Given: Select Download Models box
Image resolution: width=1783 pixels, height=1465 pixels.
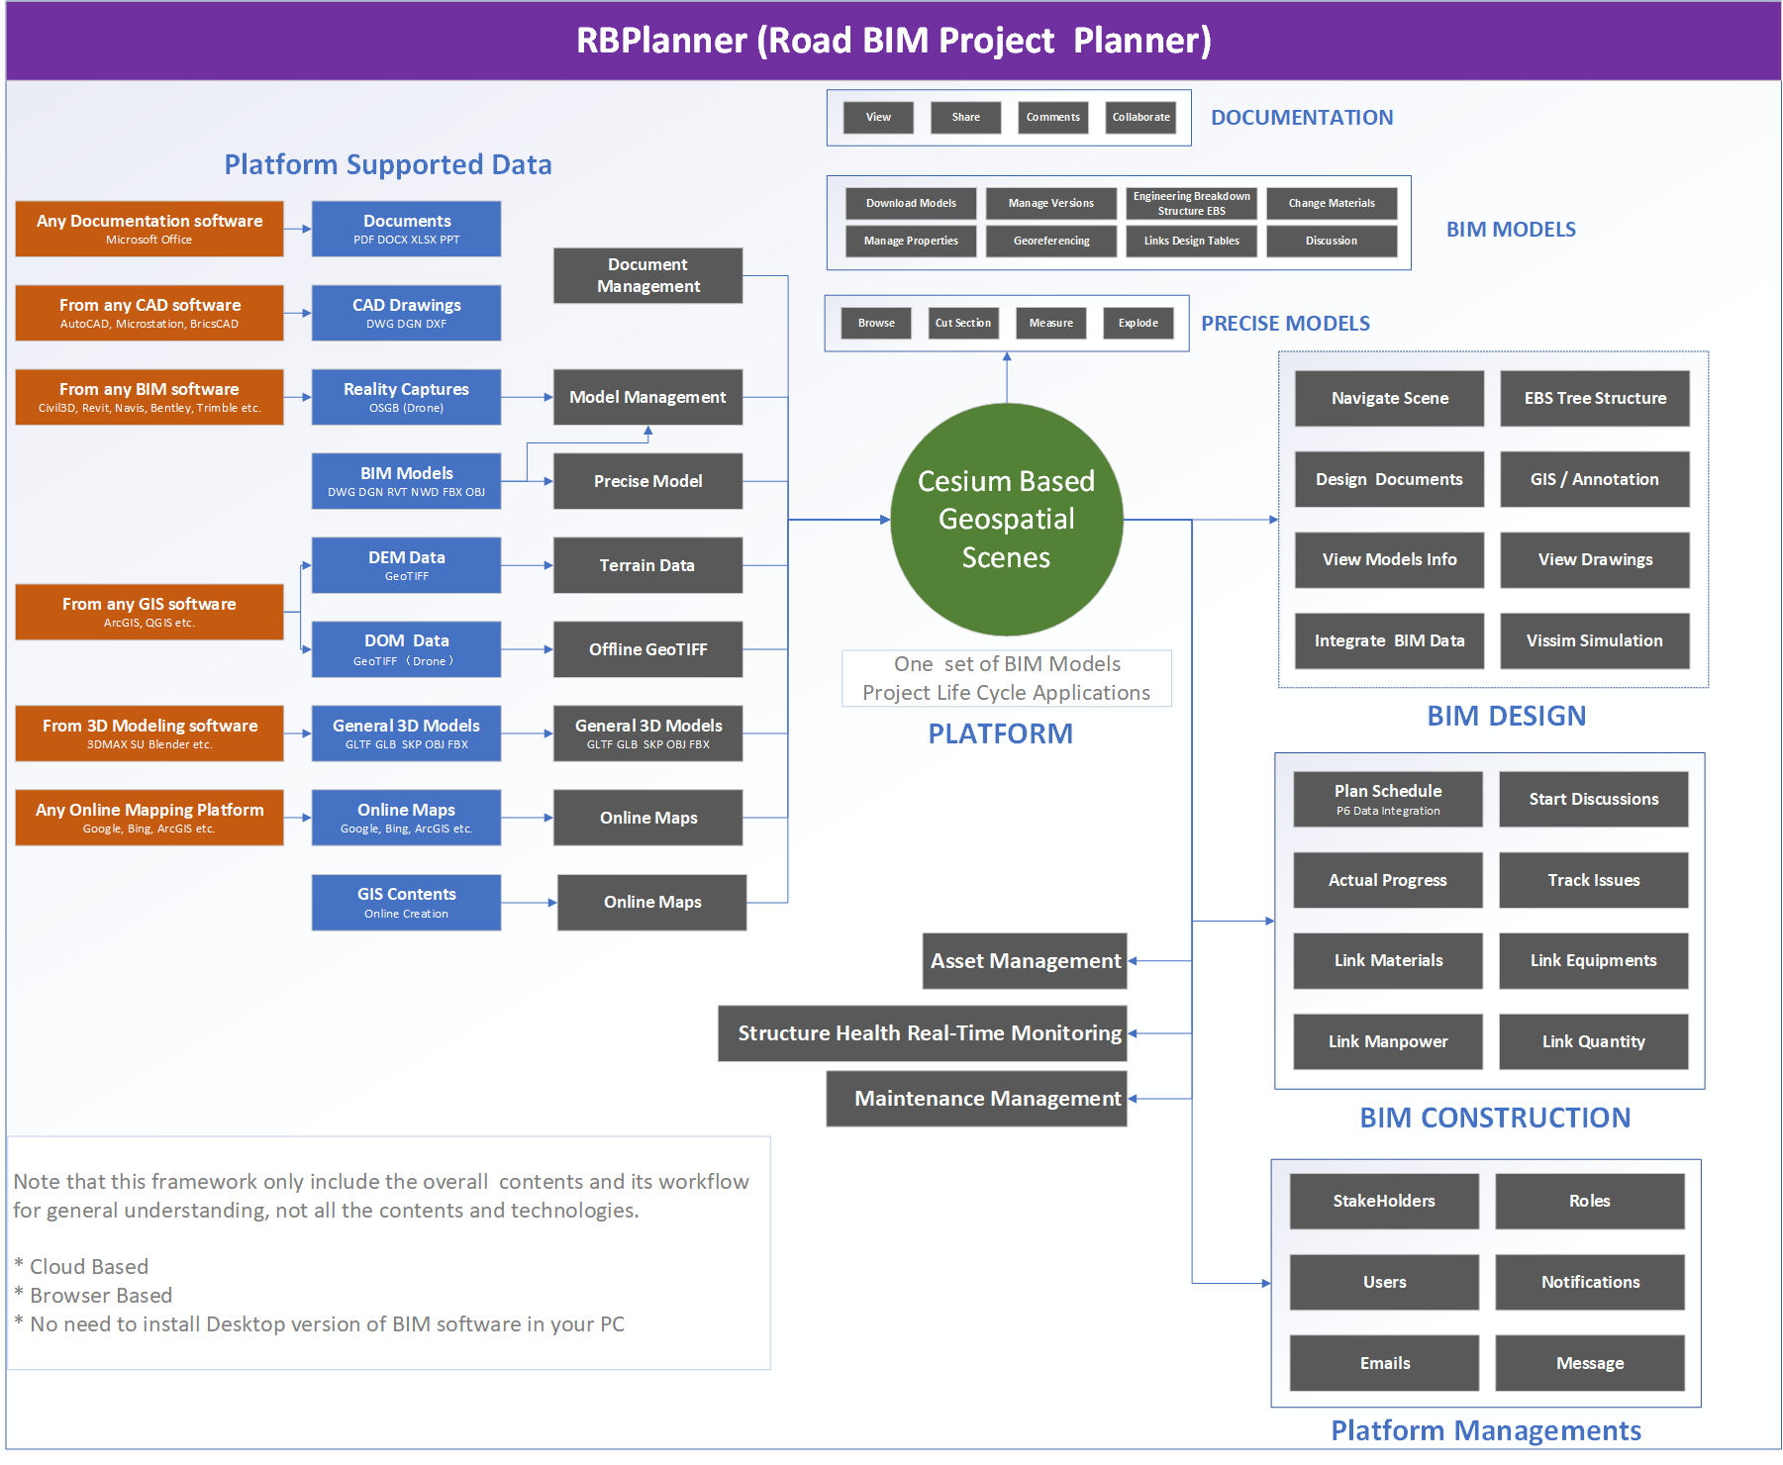Looking at the screenshot, I should coord(911,203).
